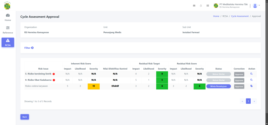This screenshot has height=125, width=268.
Task: Select the 5. Risiko korsleting listrik text
Action: coord(38,74)
